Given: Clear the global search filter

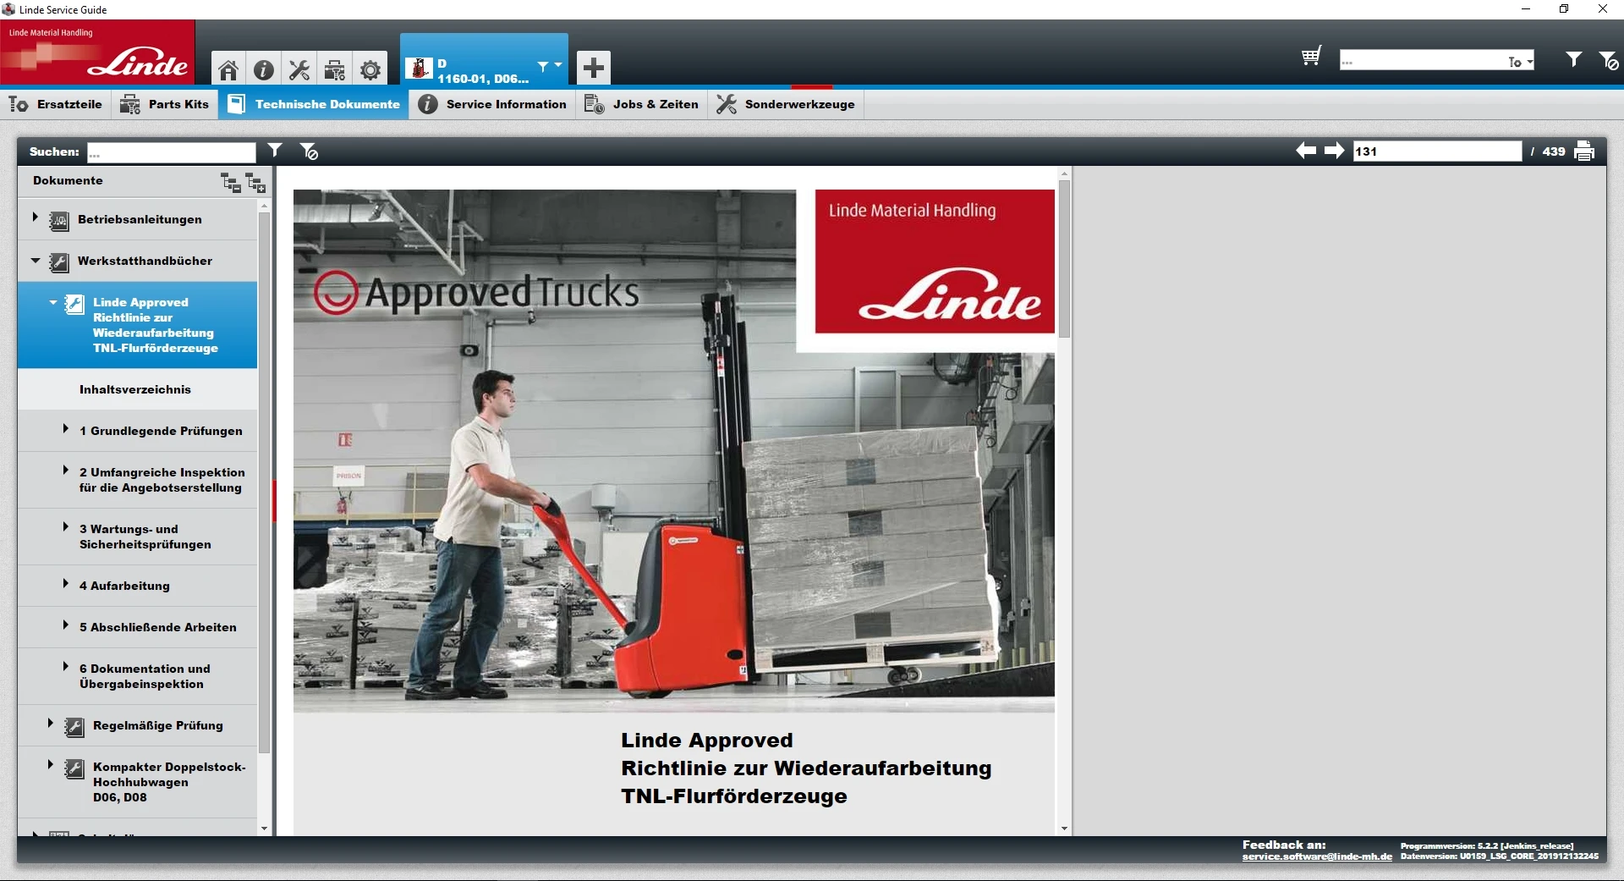Looking at the screenshot, I should 1609,60.
